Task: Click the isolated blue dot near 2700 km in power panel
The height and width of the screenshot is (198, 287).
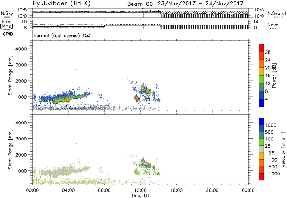Action: coord(76,69)
